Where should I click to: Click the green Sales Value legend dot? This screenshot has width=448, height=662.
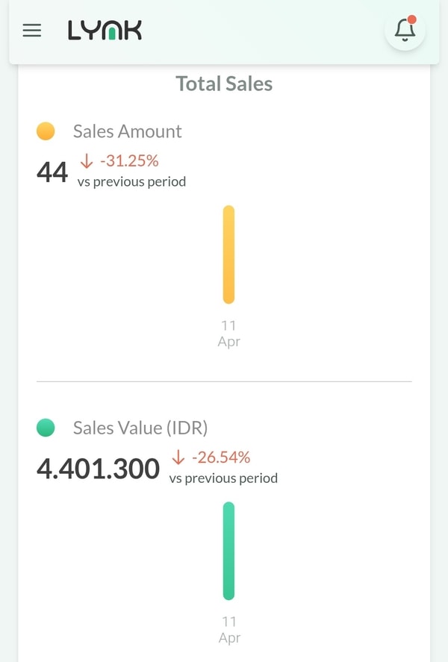click(46, 428)
